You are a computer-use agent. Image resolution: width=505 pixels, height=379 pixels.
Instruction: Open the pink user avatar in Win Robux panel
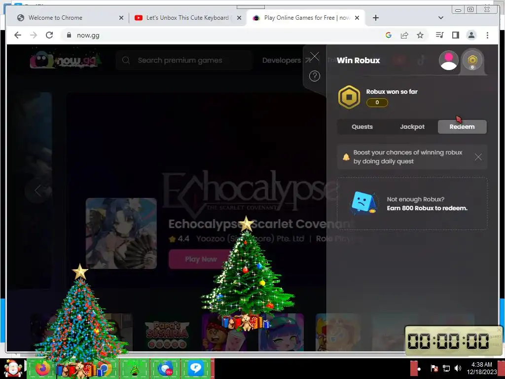click(449, 60)
